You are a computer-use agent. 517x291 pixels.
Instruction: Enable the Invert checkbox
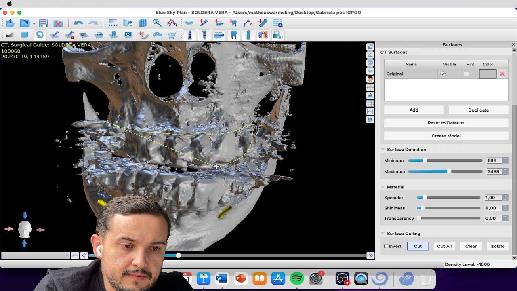click(x=386, y=246)
